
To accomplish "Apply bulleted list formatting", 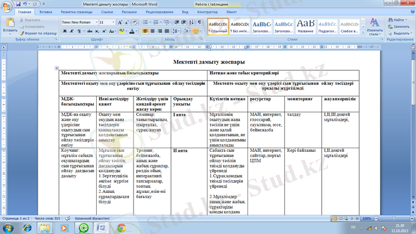I will tap(148, 23).
